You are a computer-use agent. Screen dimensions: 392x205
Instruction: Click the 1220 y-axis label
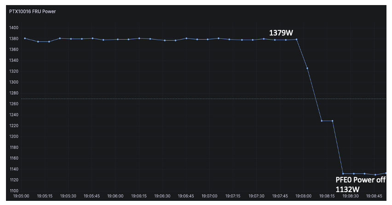pos(14,126)
